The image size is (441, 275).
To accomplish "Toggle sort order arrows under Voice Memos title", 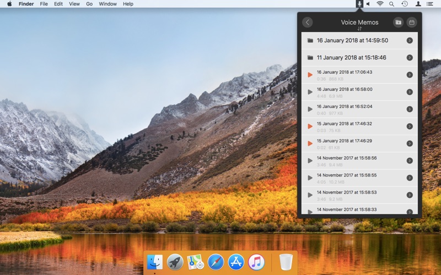I will (x=359, y=29).
